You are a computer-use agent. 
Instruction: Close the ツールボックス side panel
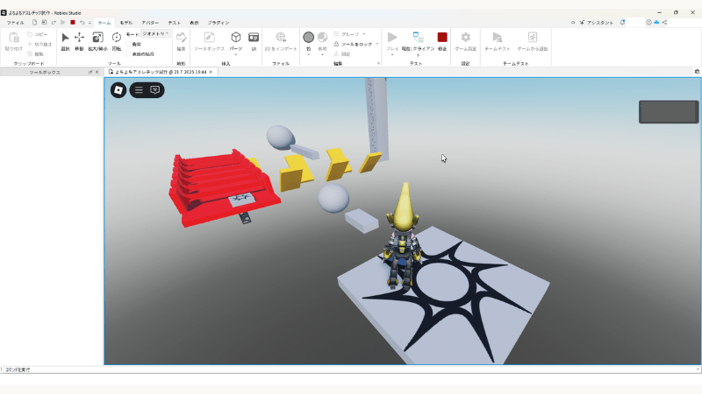[x=97, y=72]
